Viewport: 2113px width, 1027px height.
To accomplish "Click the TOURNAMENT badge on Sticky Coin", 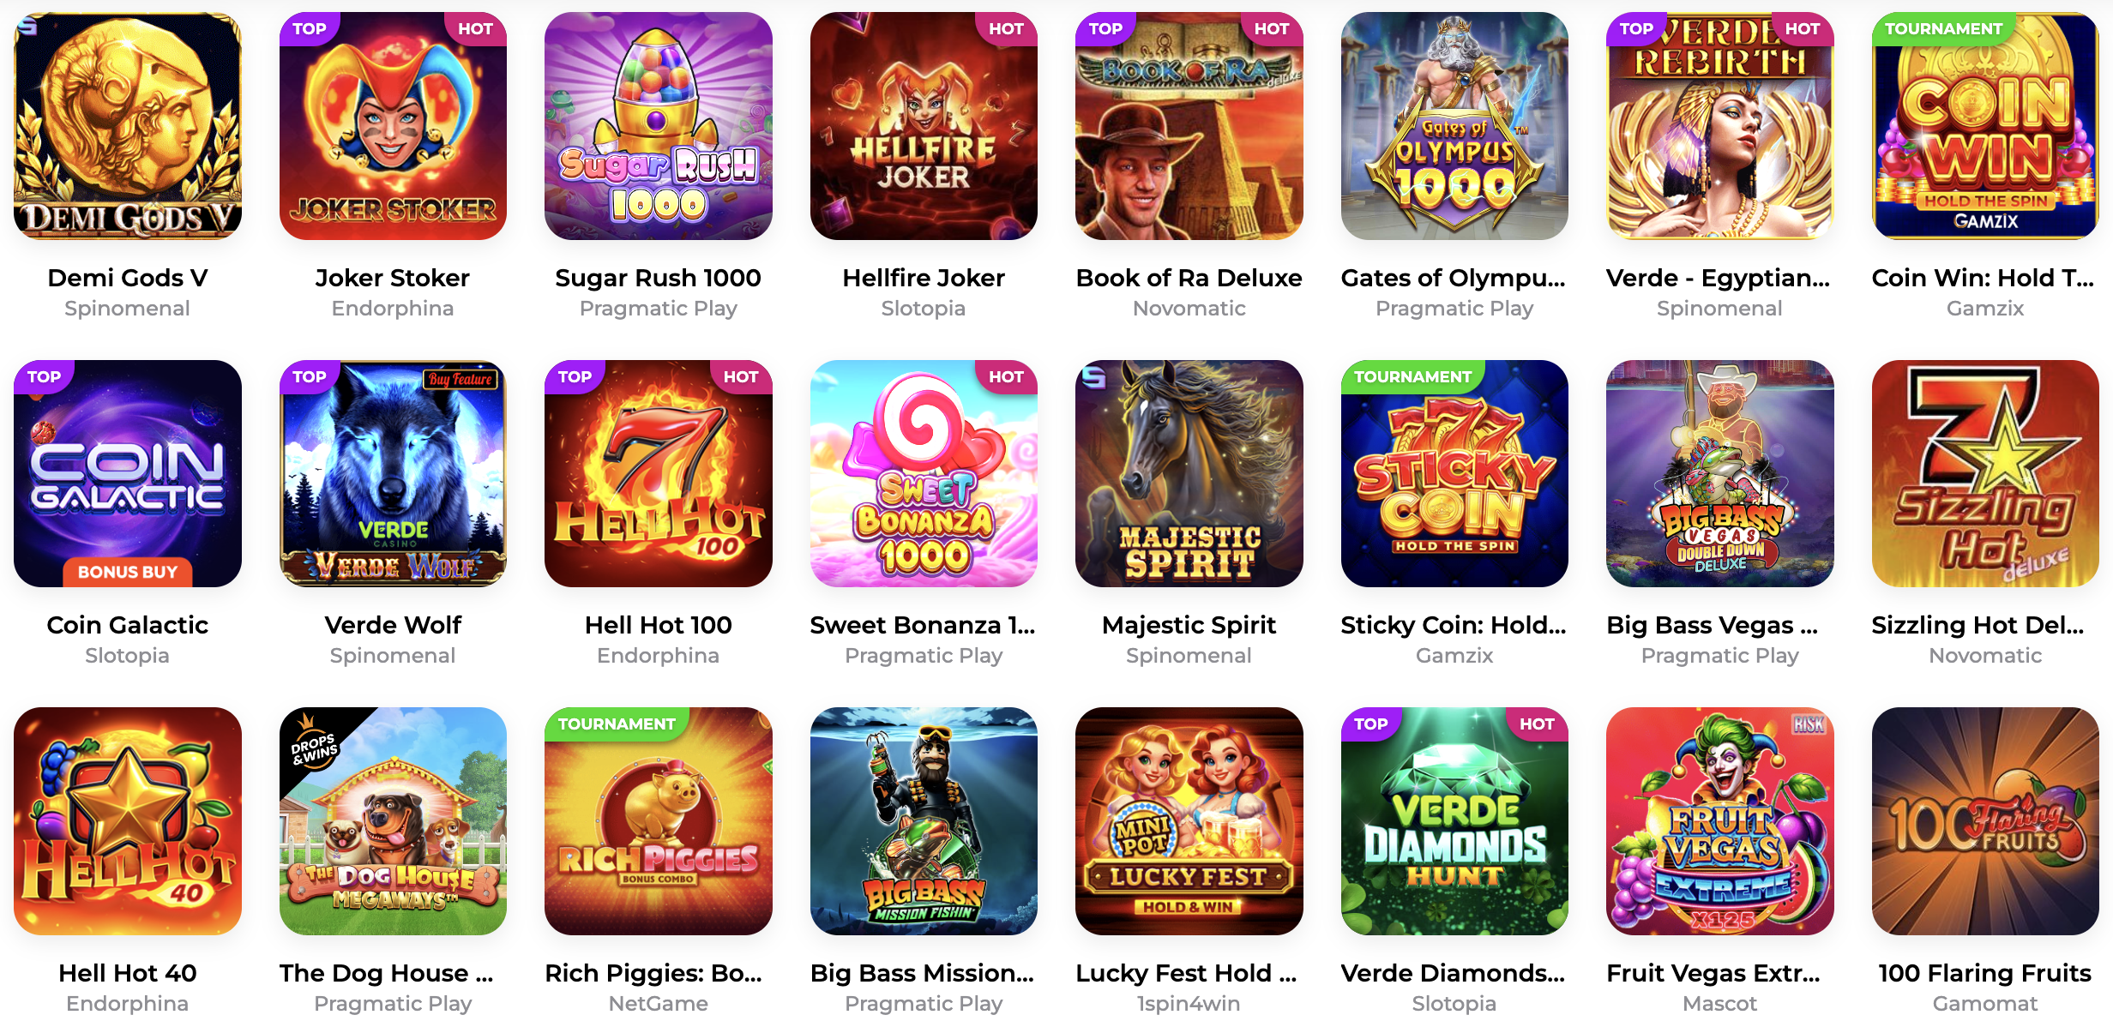I will [1412, 376].
